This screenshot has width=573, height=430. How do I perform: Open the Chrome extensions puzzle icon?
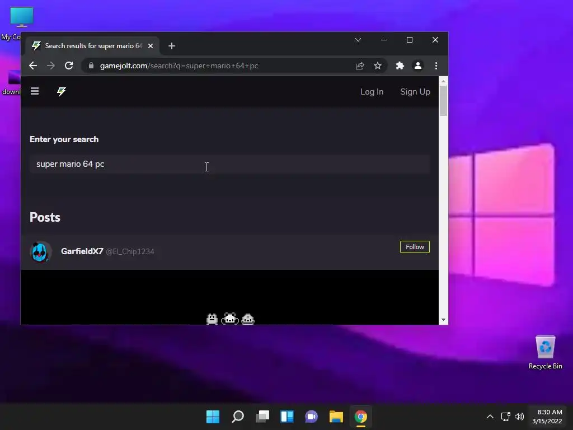(x=400, y=66)
